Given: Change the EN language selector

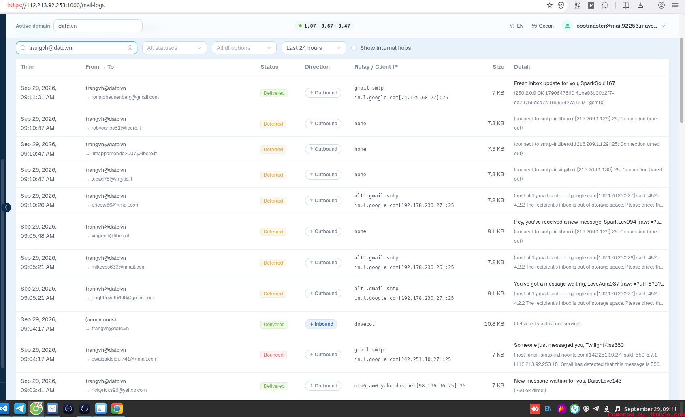Looking at the screenshot, I should tap(516, 26).
